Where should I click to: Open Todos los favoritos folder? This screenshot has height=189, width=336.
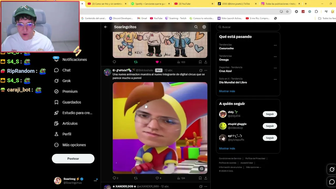[327, 18]
